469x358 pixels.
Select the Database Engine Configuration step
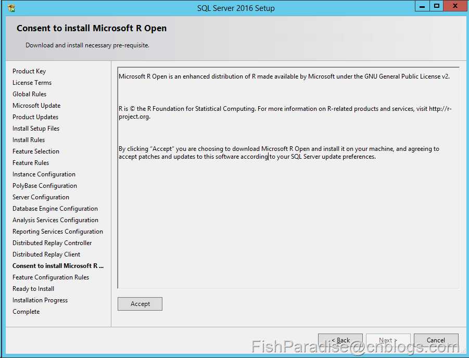pyautogui.click(x=55, y=209)
